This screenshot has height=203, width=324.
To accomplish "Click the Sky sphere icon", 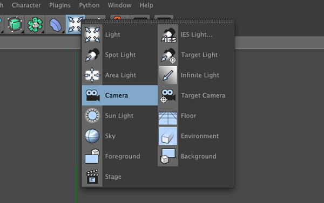I will [x=92, y=136].
